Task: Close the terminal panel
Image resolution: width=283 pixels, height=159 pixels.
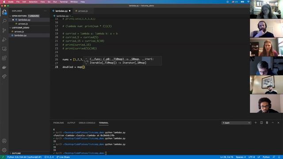Action: [x=278, y=123]
